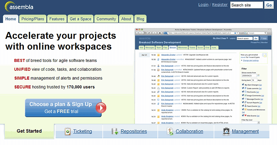Open the Blog tab
The image size is (277, 145).
140,19
